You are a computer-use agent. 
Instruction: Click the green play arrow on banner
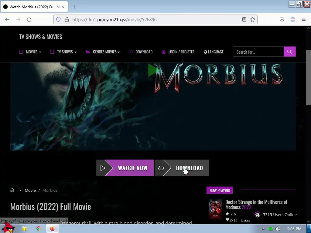click(152, 70)
